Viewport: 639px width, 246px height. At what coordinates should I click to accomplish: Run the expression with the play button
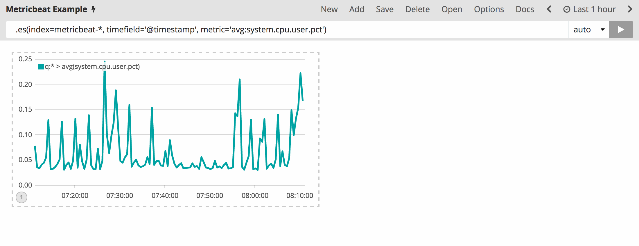621,30
